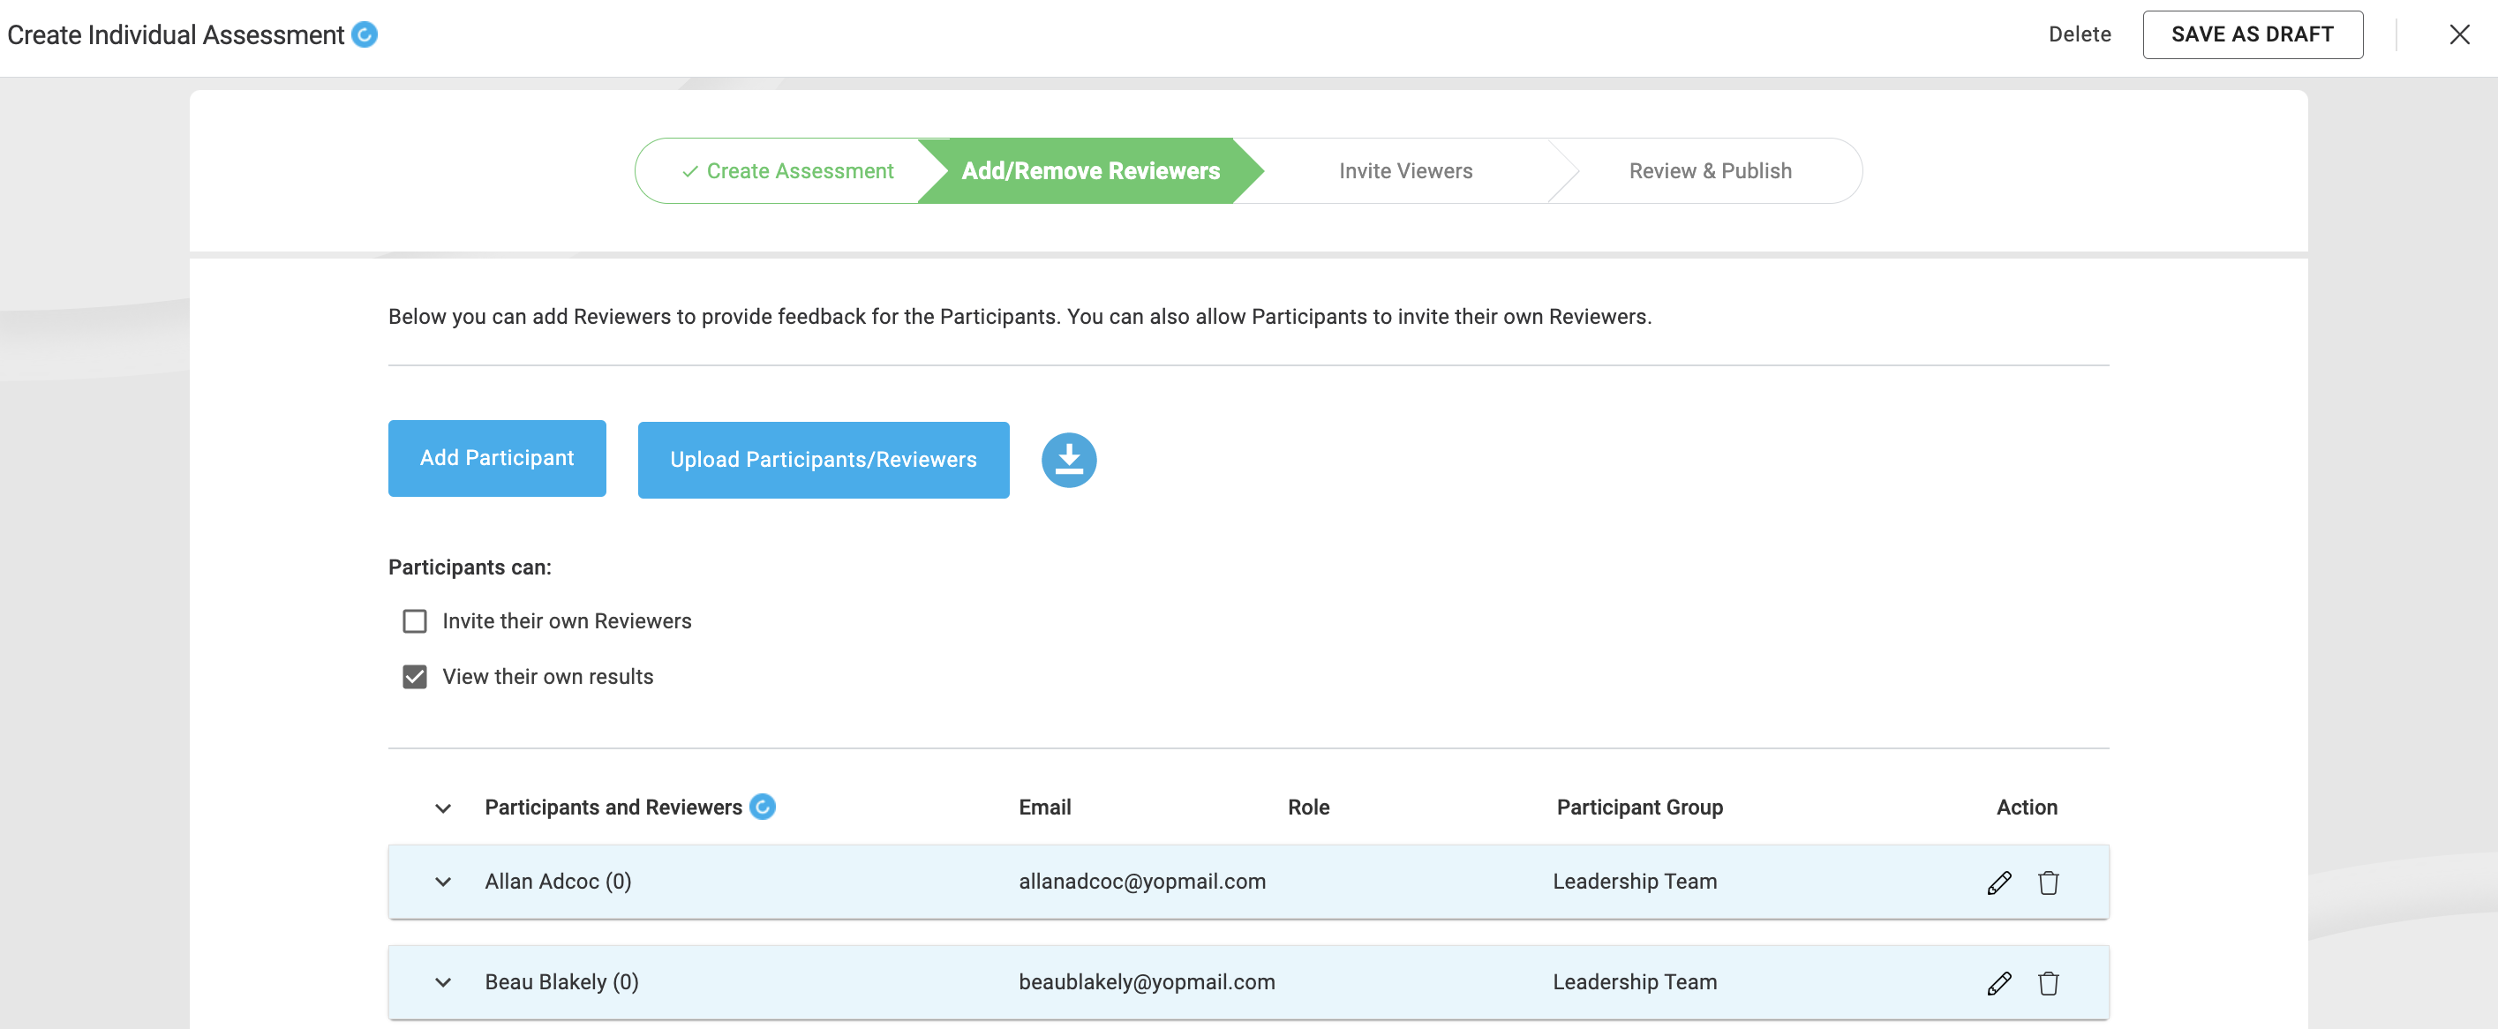The width and height of the screenshot is (2498, 1029).
Task: Go back to Create Assessment step
Action: pyautogui.click(x=787, y=170)
